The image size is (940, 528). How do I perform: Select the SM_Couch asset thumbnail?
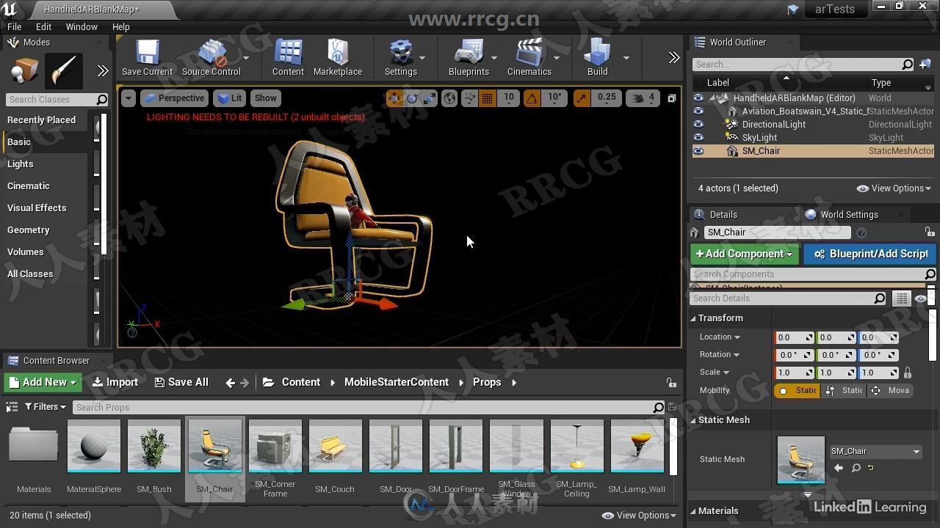335,458
